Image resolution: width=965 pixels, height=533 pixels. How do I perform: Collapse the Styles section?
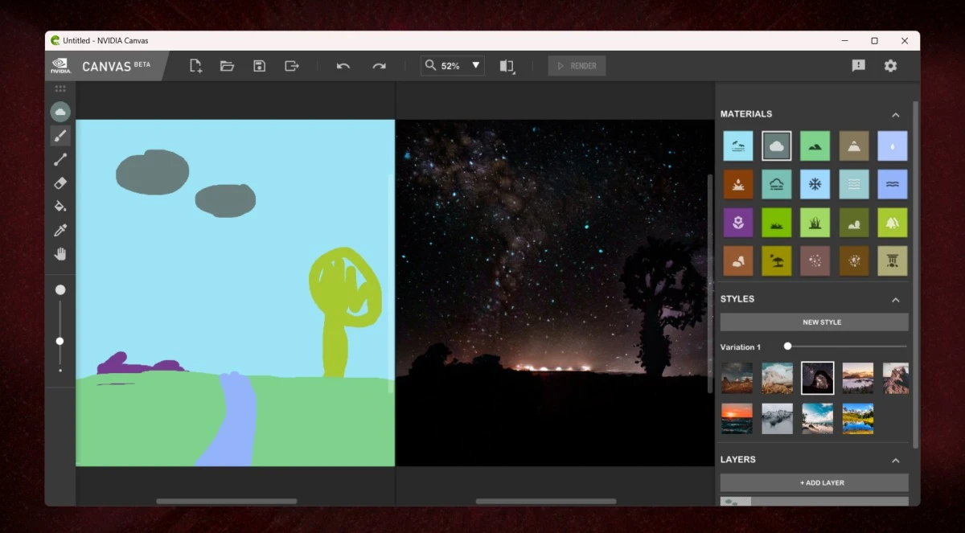tap(896, 300)
